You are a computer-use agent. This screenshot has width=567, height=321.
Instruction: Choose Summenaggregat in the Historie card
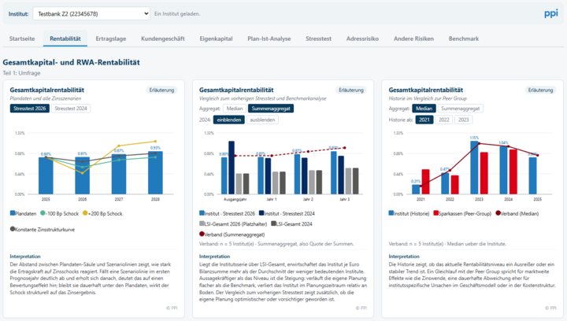click(461, 109)
